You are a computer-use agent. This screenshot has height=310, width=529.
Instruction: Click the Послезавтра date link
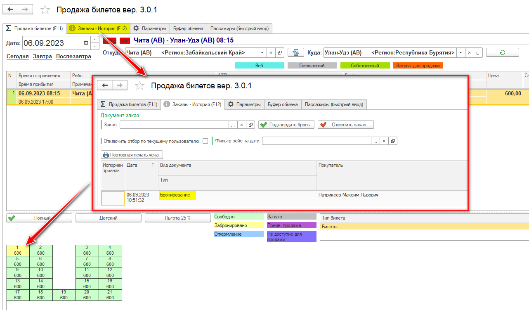pos(74,57)
